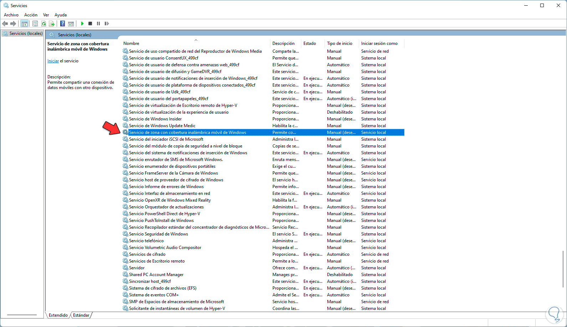Select Servicio PushToInstall de Windows
567x327 pixels.
point(263,220)
